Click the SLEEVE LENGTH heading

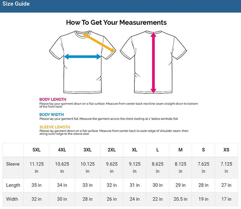point(54,127)
